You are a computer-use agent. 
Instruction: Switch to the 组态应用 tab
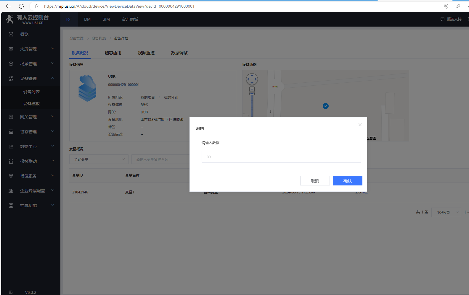(113, 53)
